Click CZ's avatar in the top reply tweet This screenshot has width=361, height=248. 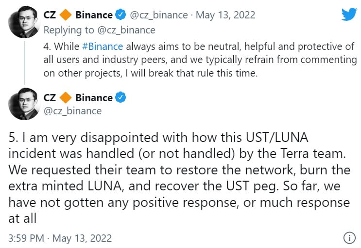(x=23, y=22)
